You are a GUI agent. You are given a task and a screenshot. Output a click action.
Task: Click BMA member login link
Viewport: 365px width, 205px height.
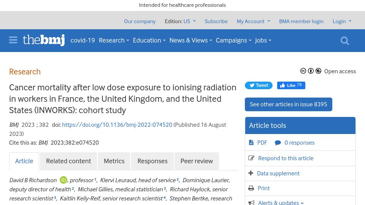[x=301, y=21]
